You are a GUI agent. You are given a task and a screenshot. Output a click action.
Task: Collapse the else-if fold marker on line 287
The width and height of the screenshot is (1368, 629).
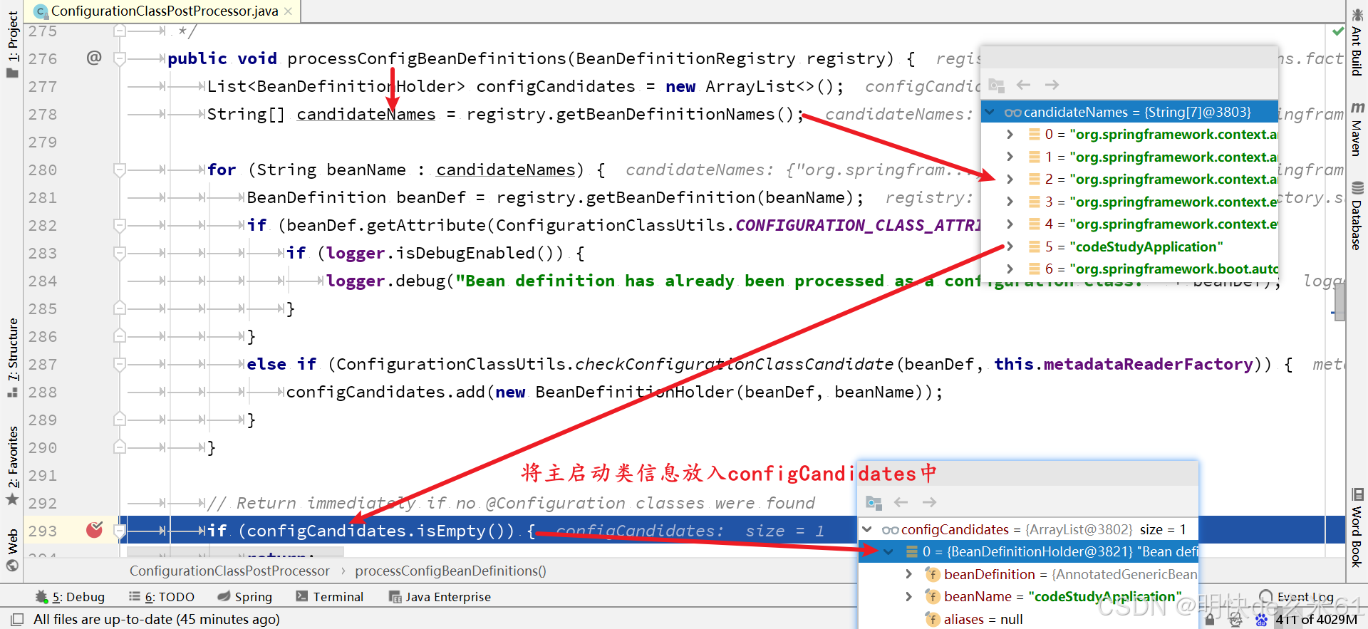[120, 364]
